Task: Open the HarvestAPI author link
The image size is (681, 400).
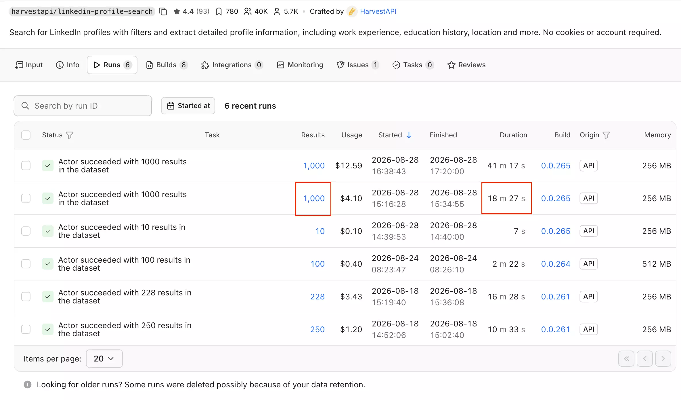Action: coord(378,11)
